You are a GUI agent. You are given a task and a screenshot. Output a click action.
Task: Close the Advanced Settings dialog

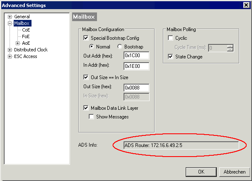tap(246, 5)
